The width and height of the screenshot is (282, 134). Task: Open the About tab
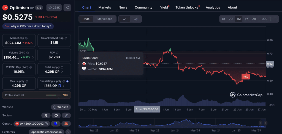232,7
